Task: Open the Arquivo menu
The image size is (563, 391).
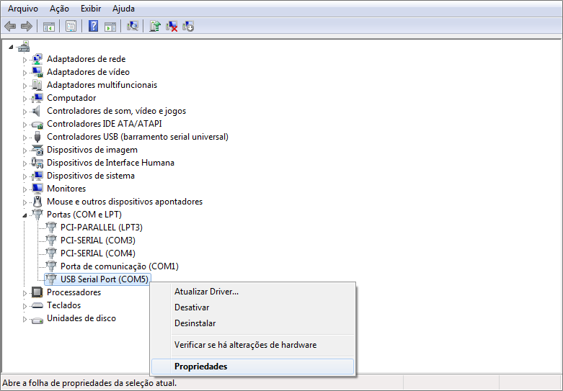Action: [x=23, y=9]
